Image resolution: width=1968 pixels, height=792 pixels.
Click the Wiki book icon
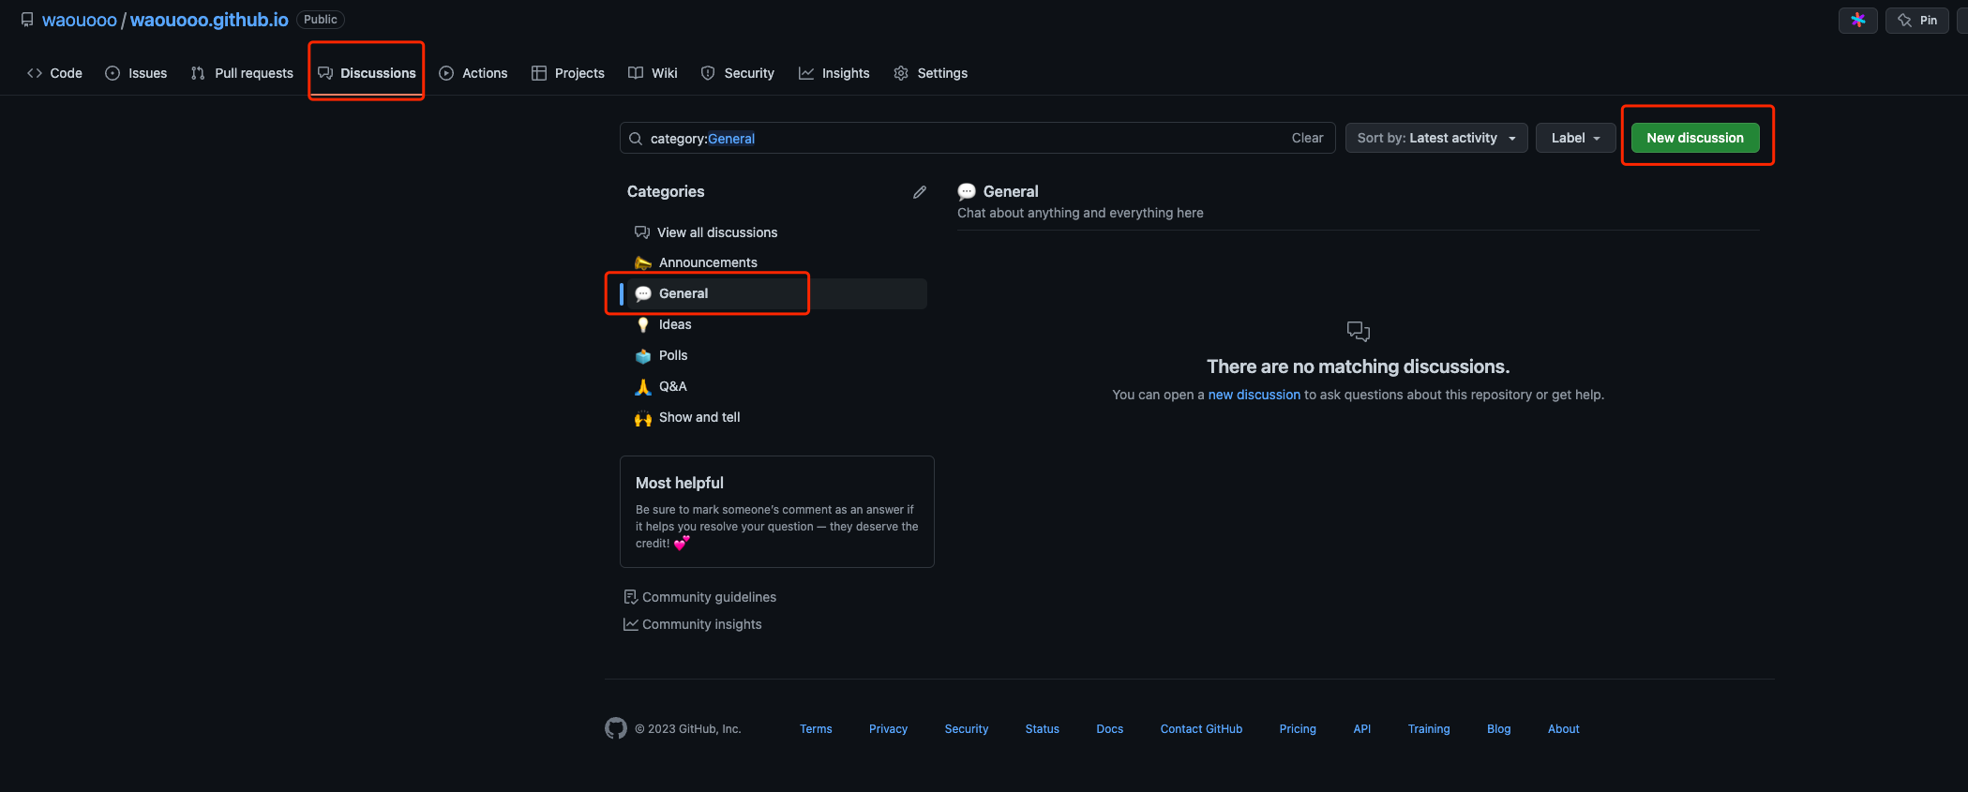(x=636, y=73)
